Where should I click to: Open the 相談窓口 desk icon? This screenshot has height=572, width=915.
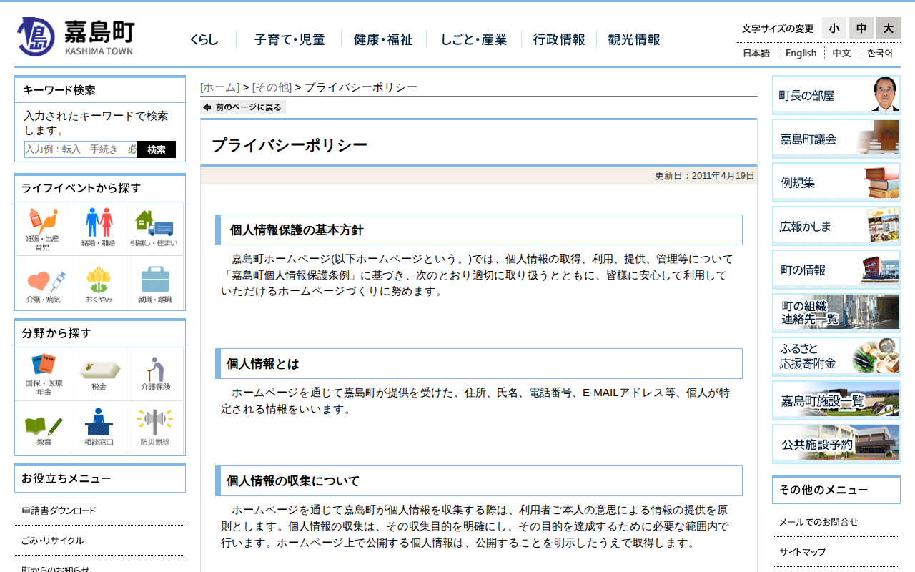[x=99, y=428]
